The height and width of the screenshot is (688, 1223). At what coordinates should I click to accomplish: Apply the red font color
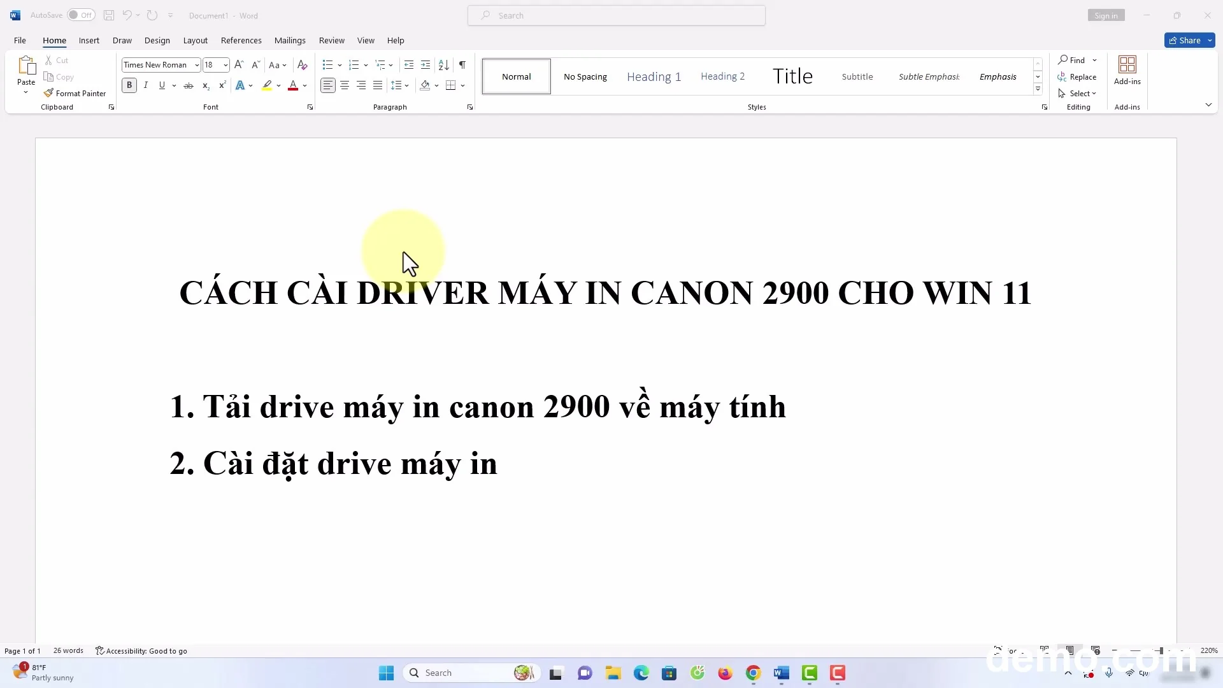point(293,85)
